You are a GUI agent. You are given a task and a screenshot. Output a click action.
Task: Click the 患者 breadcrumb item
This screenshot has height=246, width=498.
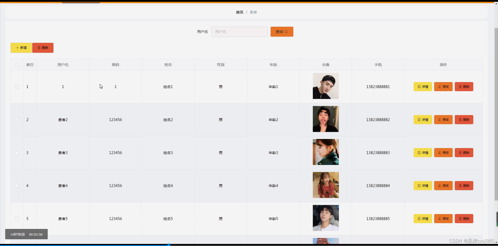click(x=253, y=12)
